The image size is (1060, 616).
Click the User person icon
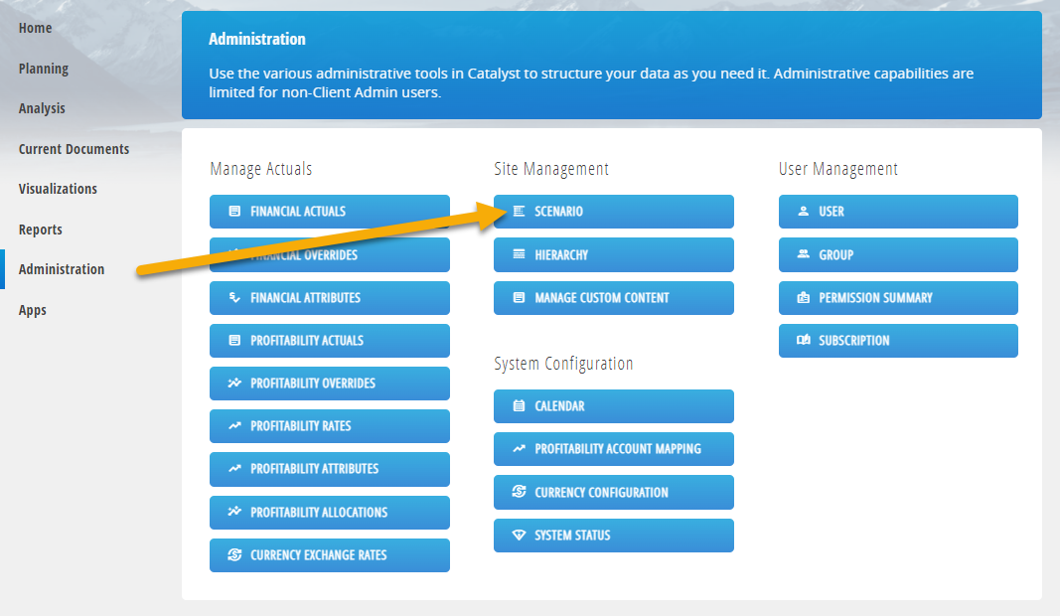803,211
